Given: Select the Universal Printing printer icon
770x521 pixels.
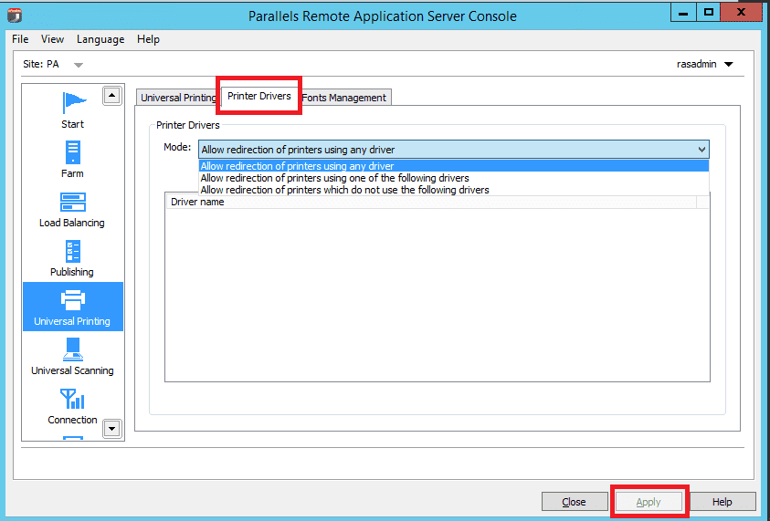Looking at the screenshot, I should (x=73, y=300).
